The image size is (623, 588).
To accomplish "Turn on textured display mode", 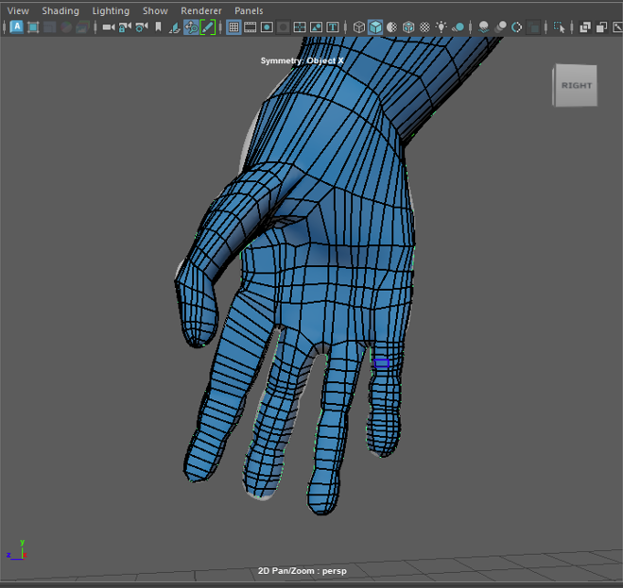I will tap(424, 27).
